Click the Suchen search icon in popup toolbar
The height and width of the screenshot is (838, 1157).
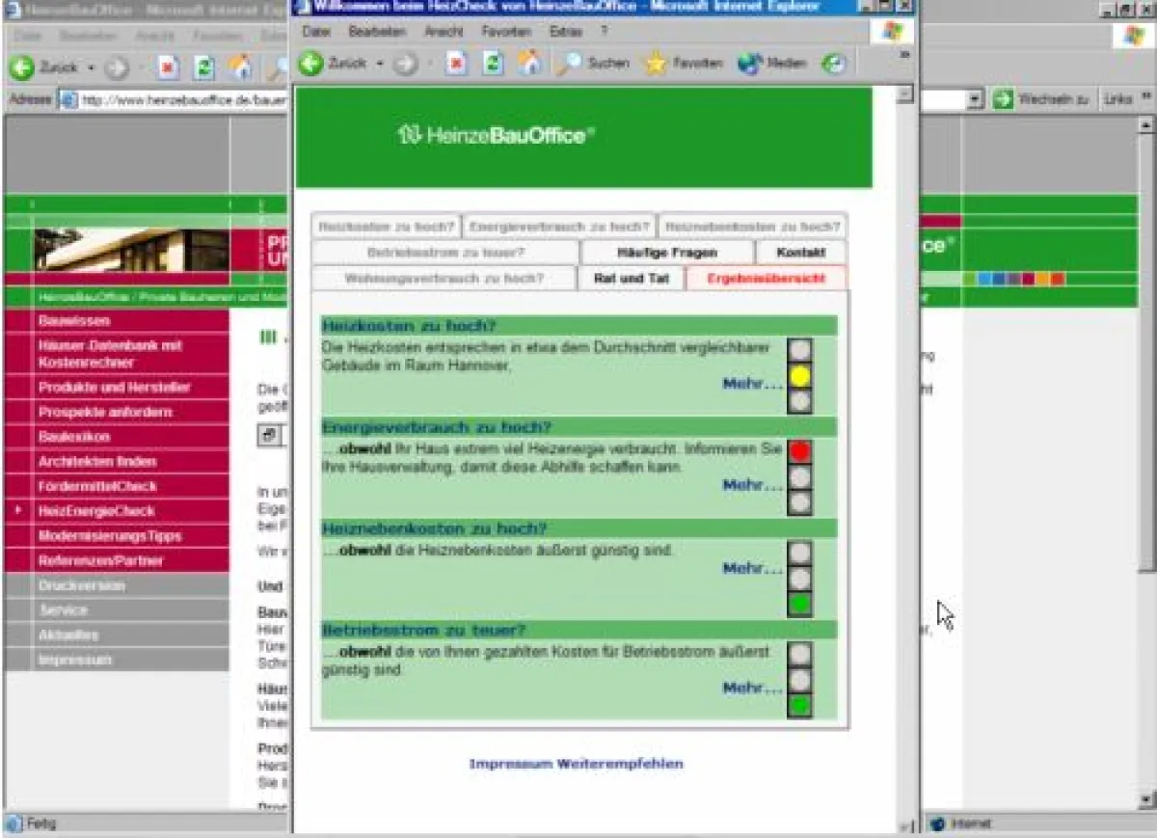point(572,64)
